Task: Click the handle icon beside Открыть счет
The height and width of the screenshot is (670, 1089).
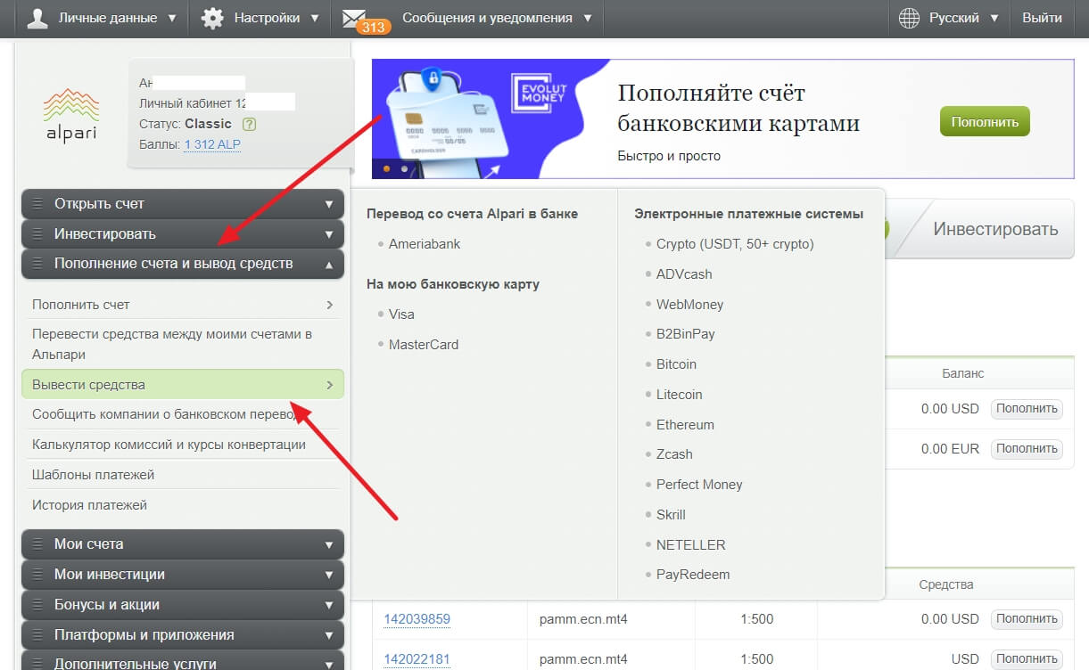Action: [37, 204]
